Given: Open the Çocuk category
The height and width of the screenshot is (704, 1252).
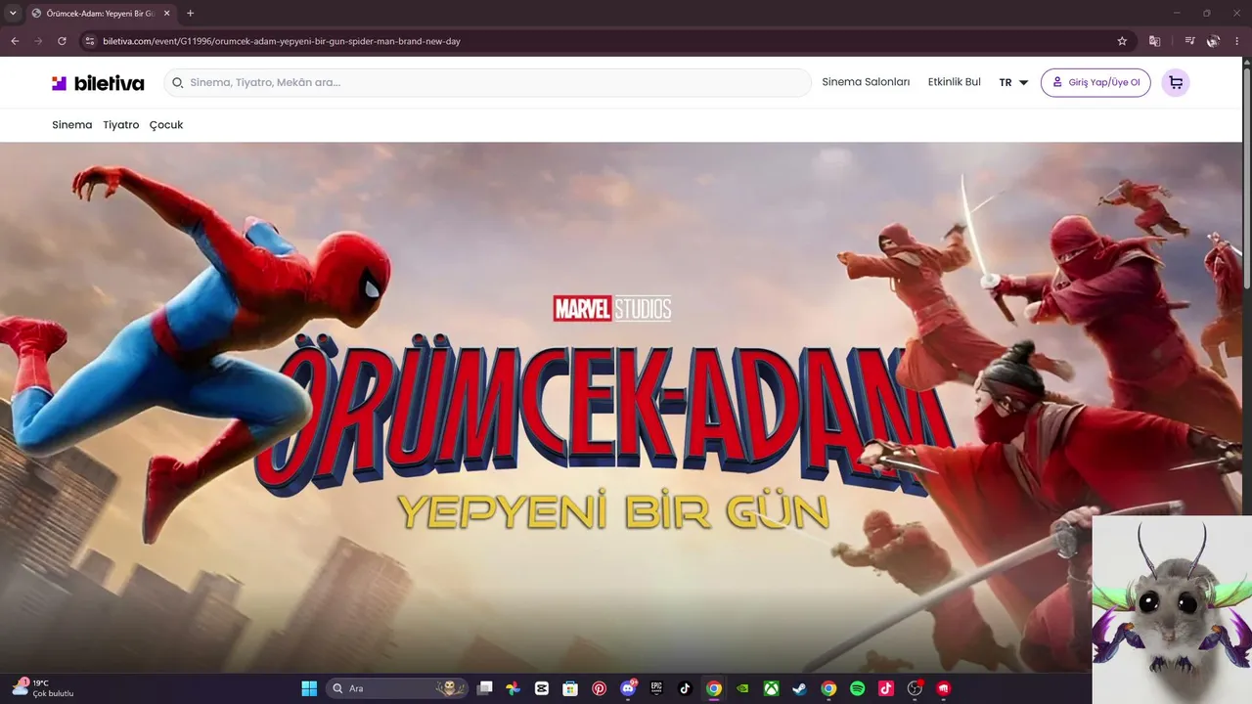Looking at the screenshot, I should coord(166,125).
